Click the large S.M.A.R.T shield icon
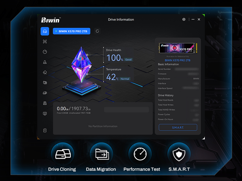This screenshot has height=181, width=242. (x=179, y=154)
